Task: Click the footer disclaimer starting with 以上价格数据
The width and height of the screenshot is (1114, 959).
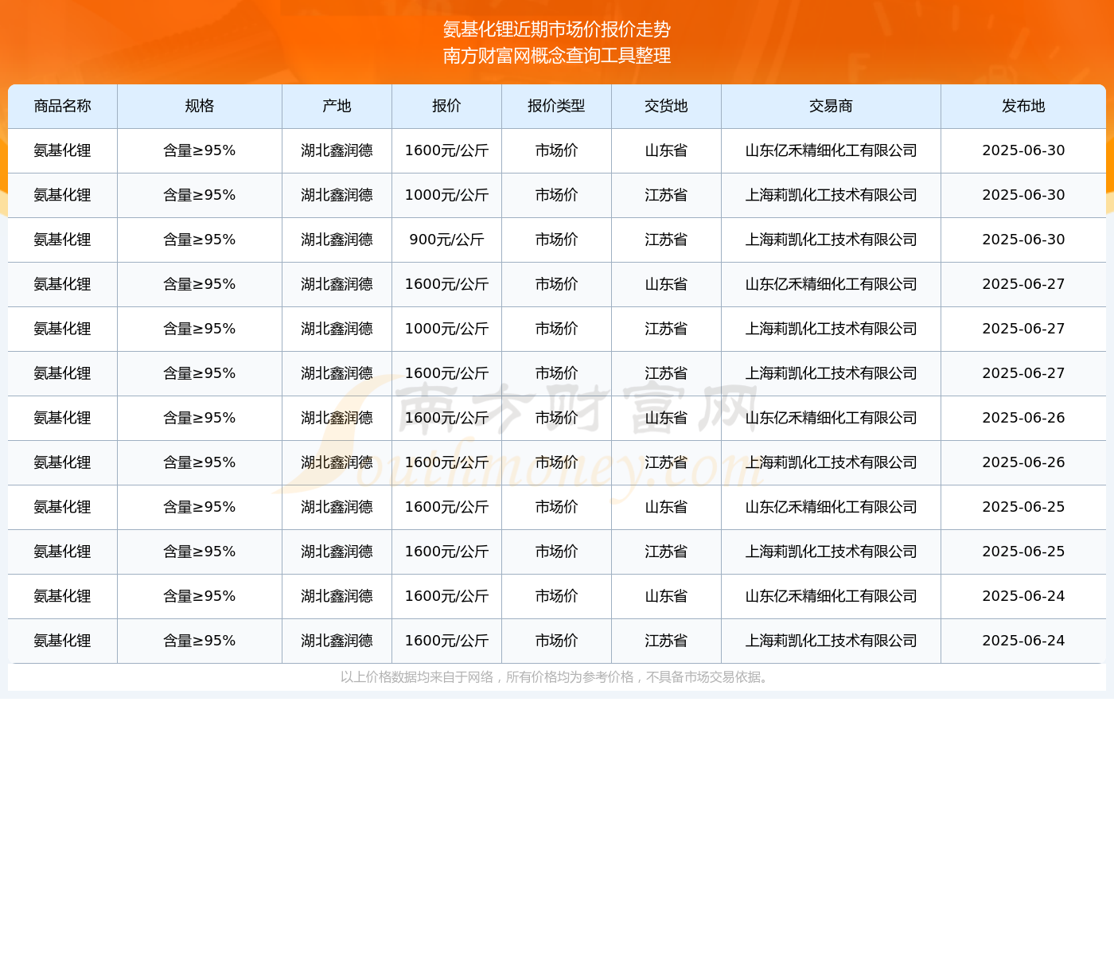Action: pyautogui.click(x=556, y=677)
